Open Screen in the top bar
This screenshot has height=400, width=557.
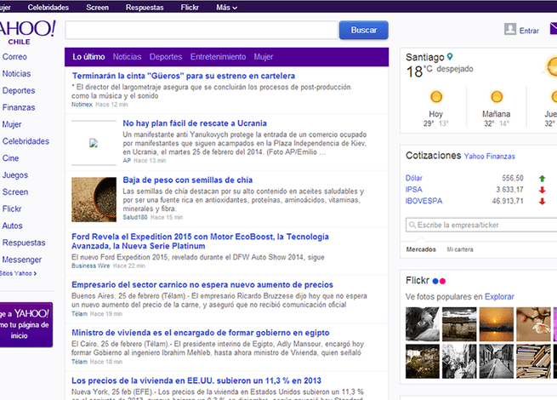[x=97, y=7]
